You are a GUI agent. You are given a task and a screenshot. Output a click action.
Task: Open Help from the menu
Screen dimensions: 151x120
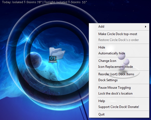click(x=119, y=101)
